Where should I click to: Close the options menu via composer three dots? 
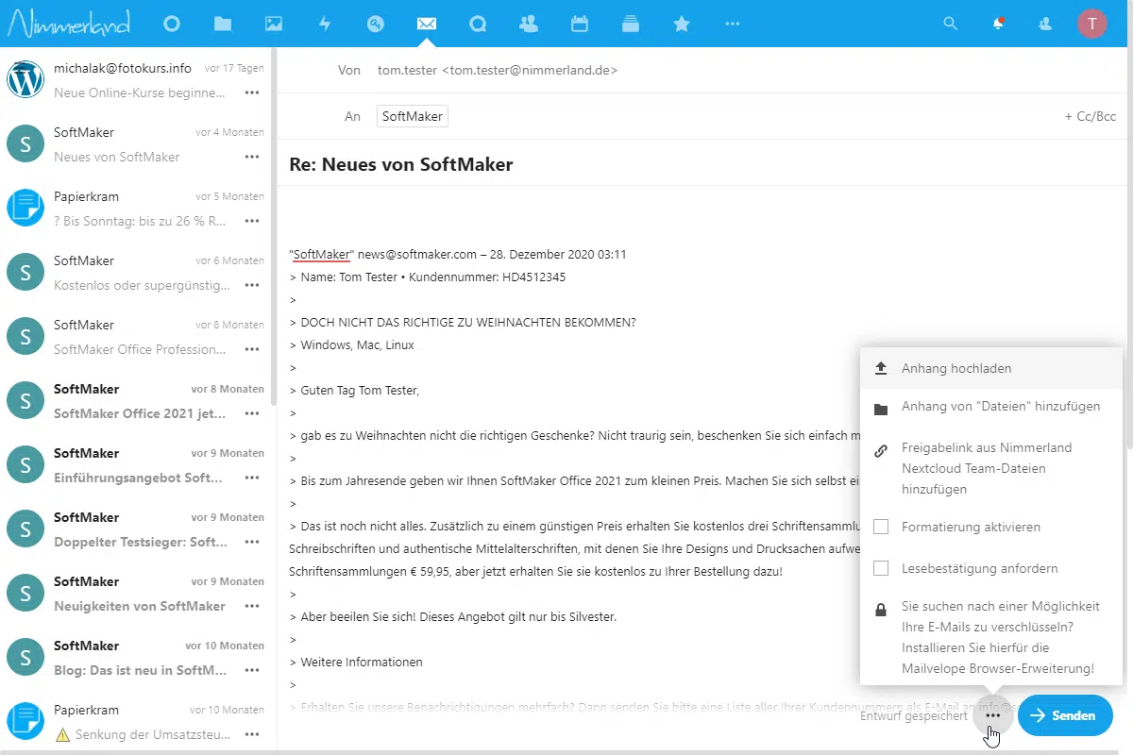(x=992, y=715)
